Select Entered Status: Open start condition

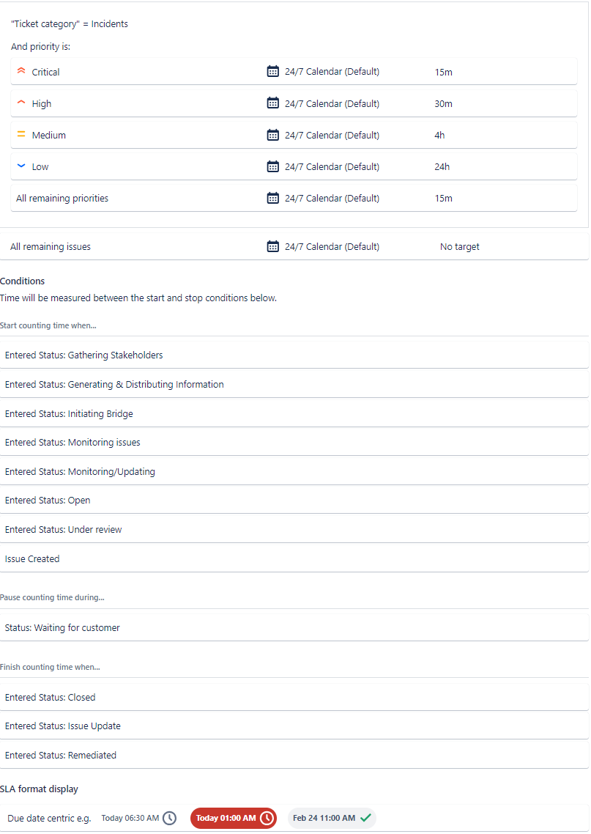pos(294,500)
